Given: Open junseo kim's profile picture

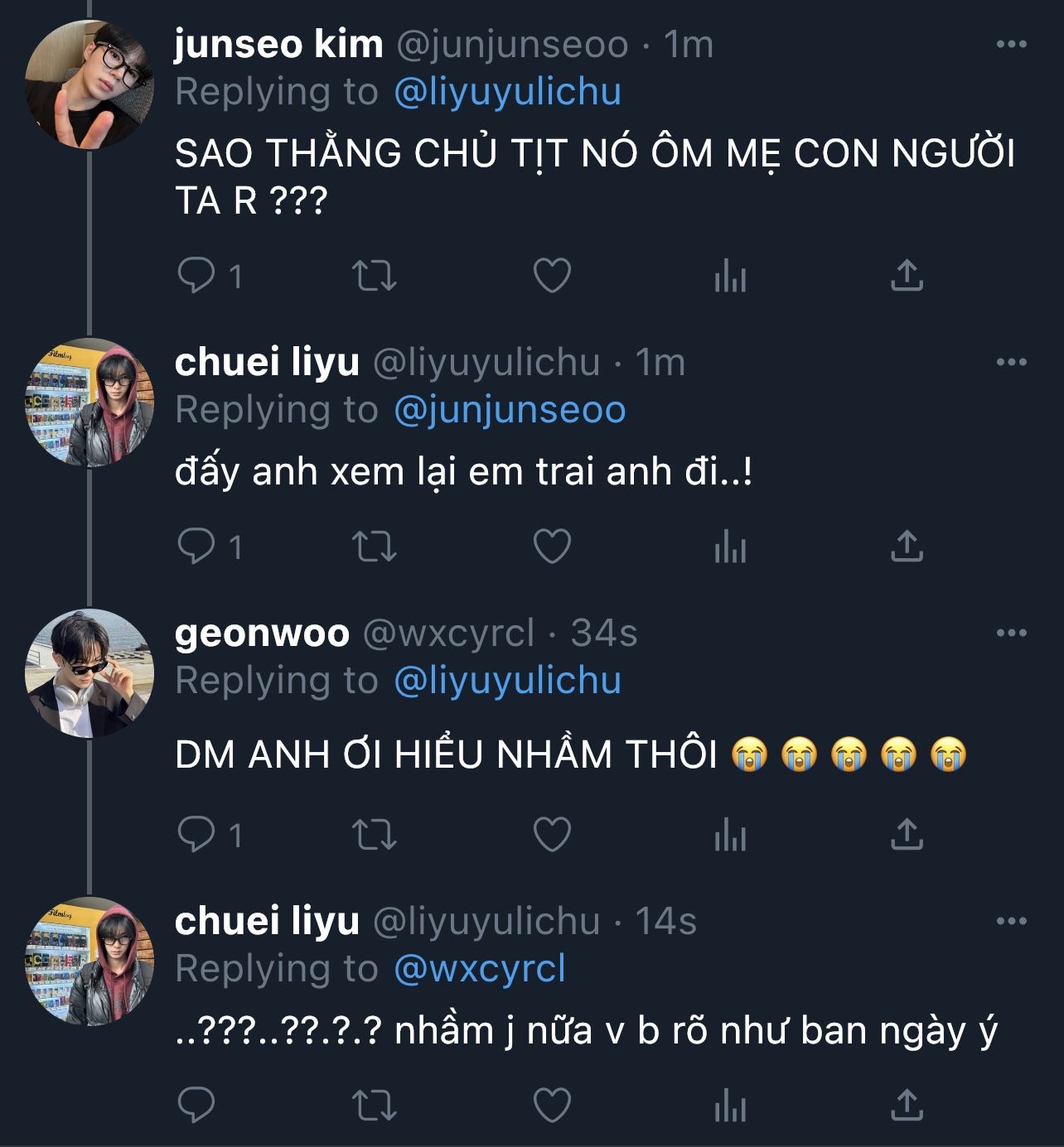Looking at the screenshot, I should pyautogui.click(x=89, y=84).
